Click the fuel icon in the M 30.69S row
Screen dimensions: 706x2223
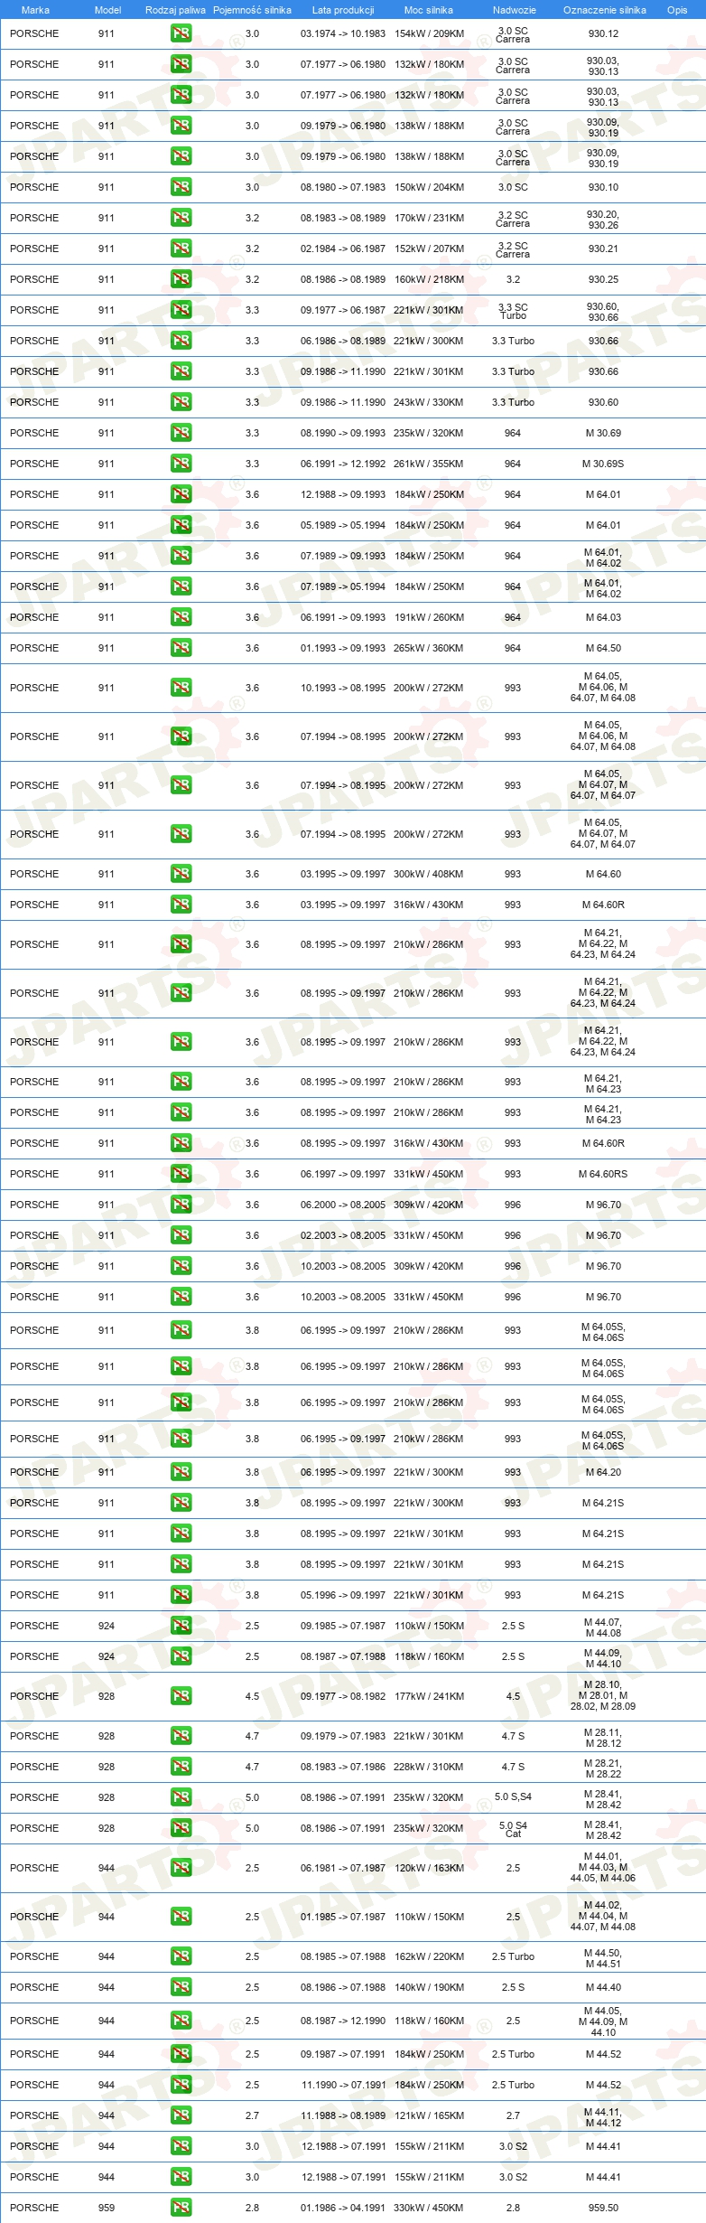point(181,464)
